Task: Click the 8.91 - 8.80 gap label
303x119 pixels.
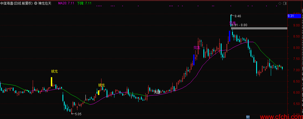Action: (239, 25)
